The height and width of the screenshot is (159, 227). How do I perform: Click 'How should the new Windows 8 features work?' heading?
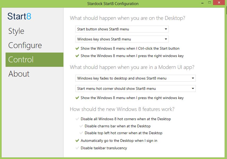[x=122, y=109]
